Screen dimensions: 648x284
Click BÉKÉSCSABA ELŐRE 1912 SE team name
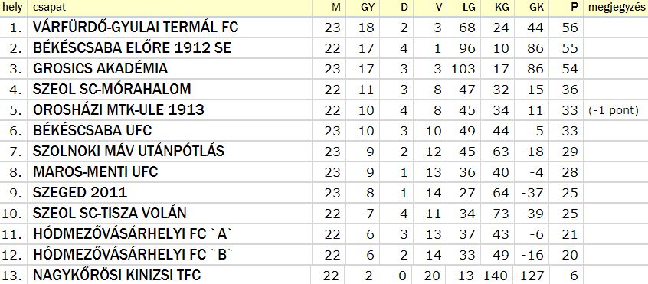tap(132, 48)
